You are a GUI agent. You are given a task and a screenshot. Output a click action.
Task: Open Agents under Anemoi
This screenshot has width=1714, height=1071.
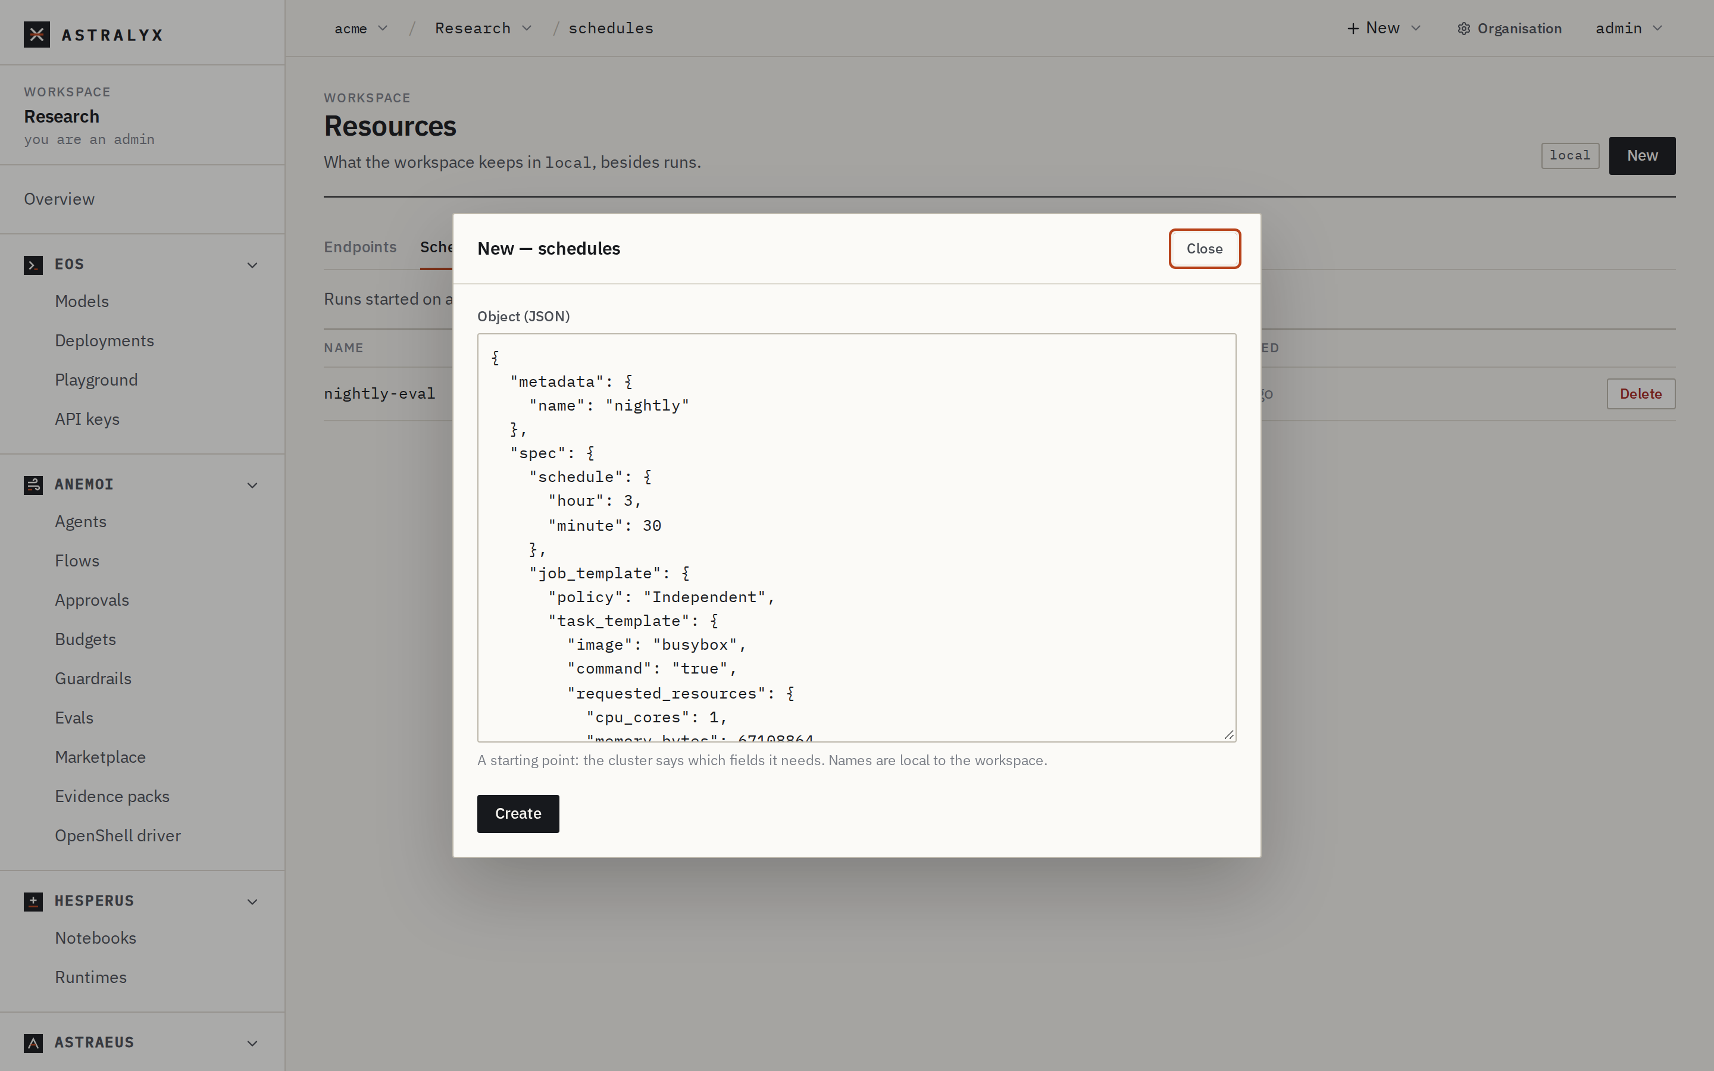pyautogui.click(x=81, y=521)
